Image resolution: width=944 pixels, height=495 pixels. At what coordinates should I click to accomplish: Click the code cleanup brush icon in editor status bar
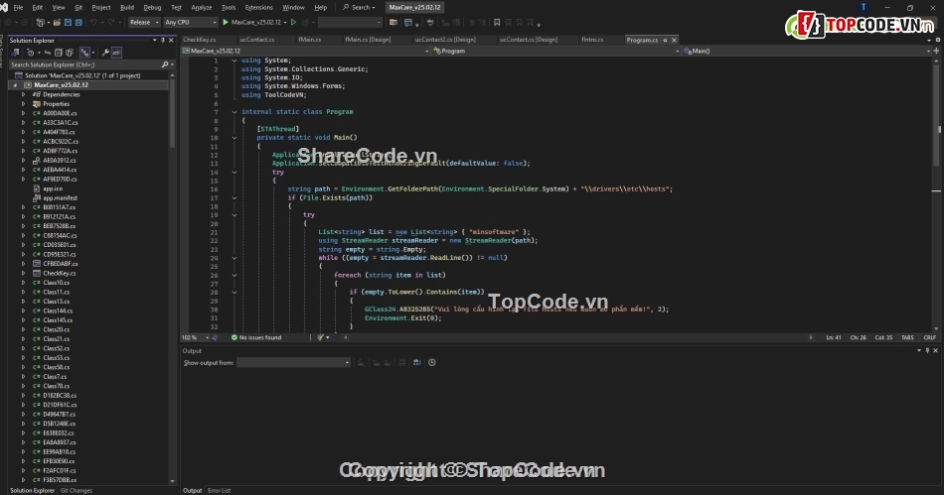(x=322, y=337)
